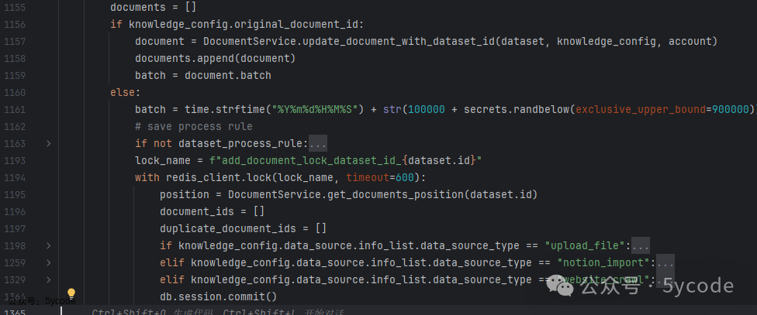757x315 pixels.
Task: Expand the fold arrow at line 1198
Action: point(49,246)
